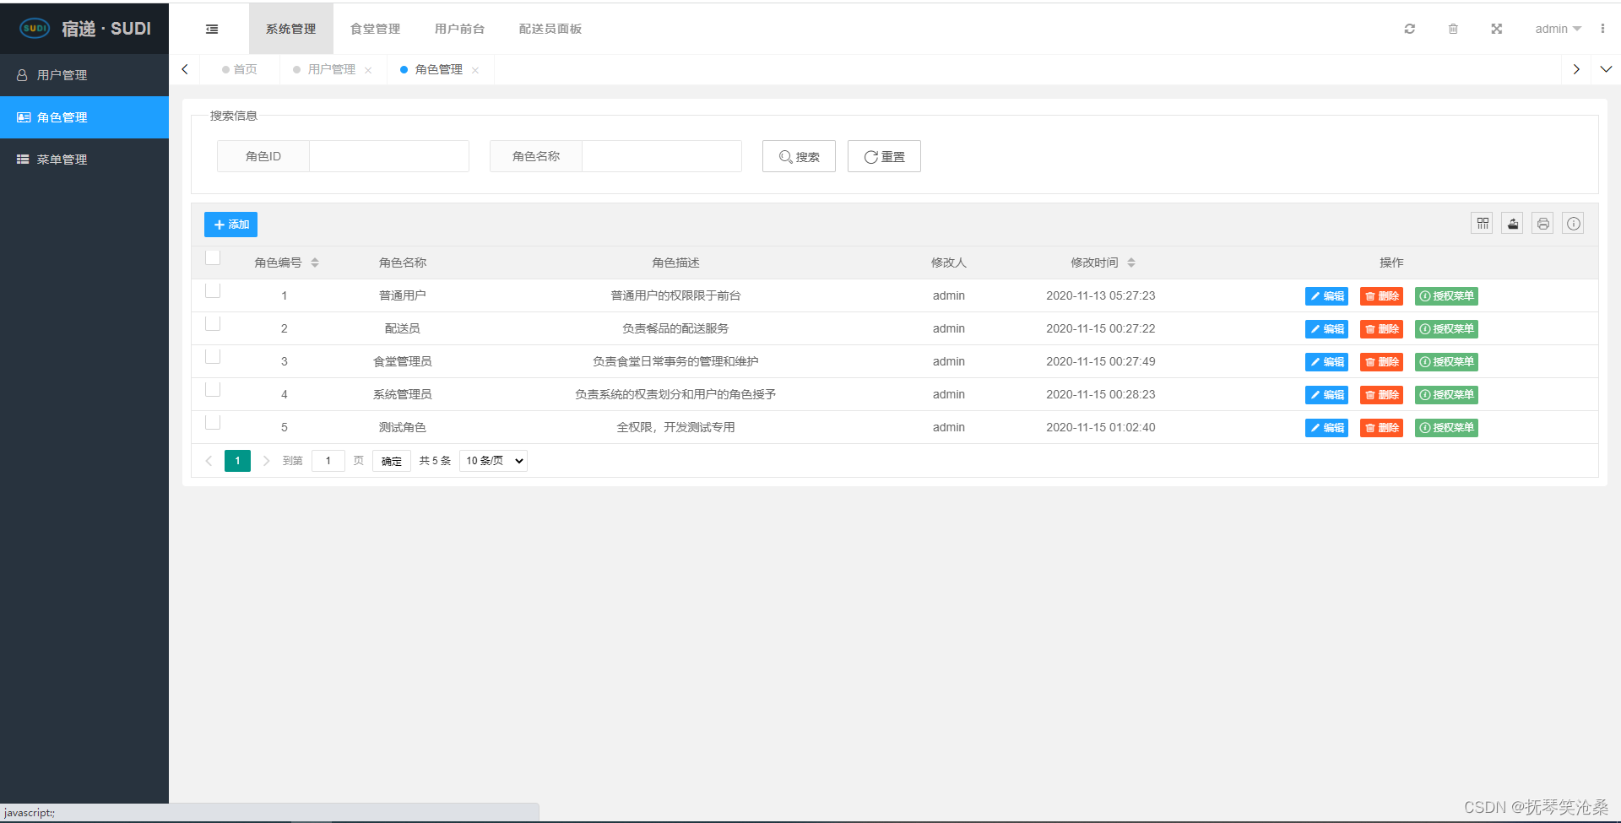Check the row for 配送员
Viewport: 1621px width, 823px height.
213,323
